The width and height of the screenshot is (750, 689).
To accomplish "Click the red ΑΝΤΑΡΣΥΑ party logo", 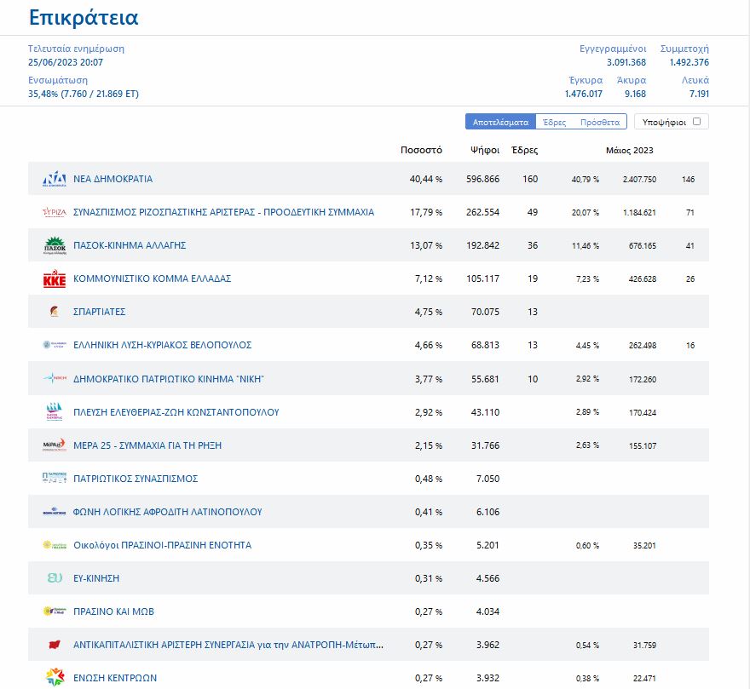I will 55,645.
